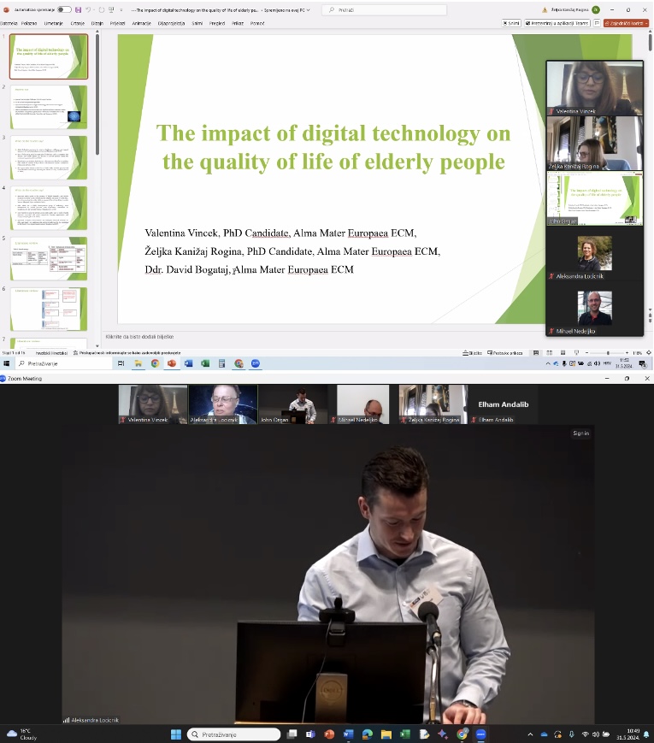Viewport: 654px width, 743px height.
Task: Switch to Slide Sorter view icon
Action: (x=550, y=353)
